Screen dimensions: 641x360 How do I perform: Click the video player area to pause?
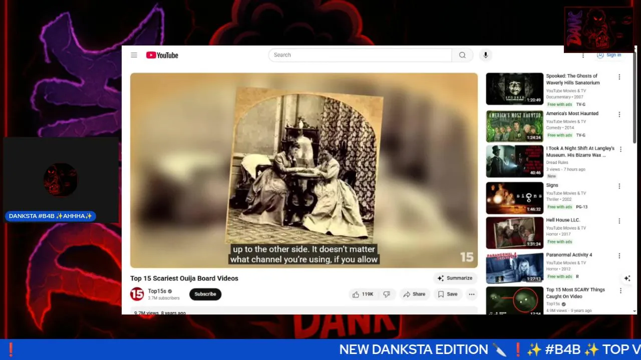click(304, 170)
